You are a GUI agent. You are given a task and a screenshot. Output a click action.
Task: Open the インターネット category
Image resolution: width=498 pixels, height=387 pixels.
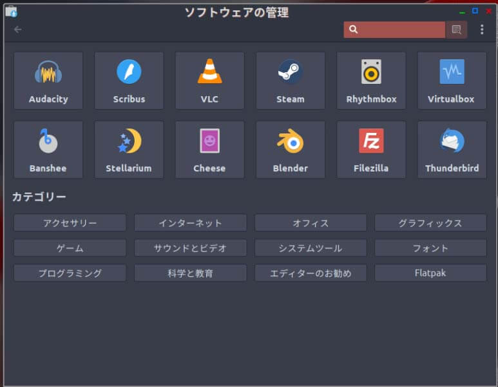pos(190,223)
